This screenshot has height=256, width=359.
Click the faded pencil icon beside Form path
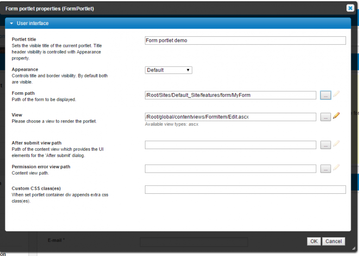[336, 94]
